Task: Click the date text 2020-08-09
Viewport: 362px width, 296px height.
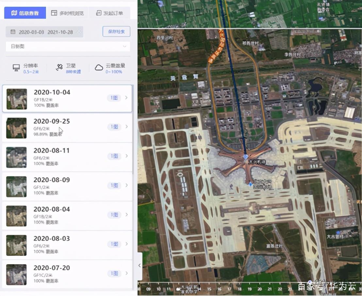Action: tap(52, 180)
